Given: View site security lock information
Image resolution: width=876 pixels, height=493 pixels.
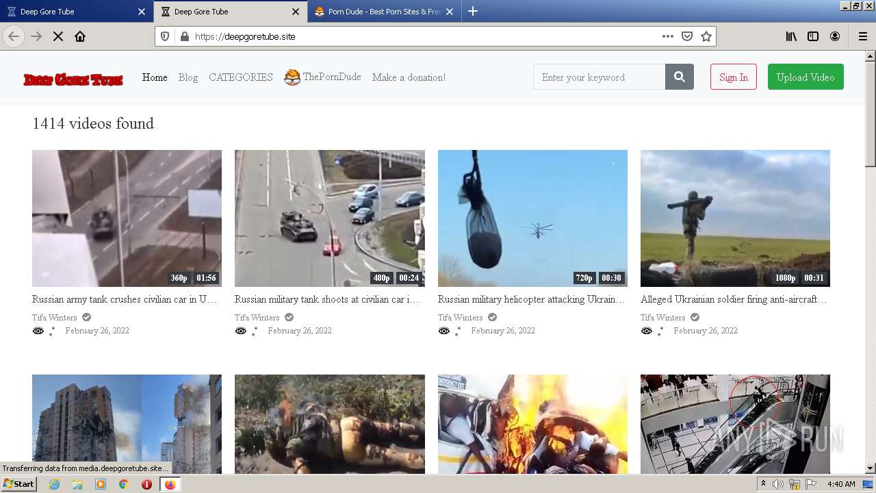Looking at the screenshot, I should (x=183, y=36).
